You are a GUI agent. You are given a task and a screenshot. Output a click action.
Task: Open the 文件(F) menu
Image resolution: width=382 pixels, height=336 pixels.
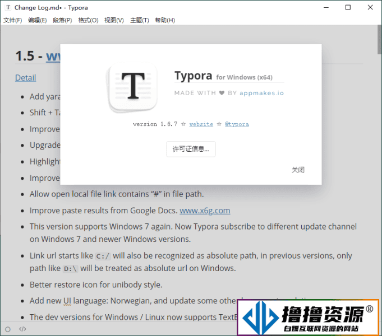13,20
